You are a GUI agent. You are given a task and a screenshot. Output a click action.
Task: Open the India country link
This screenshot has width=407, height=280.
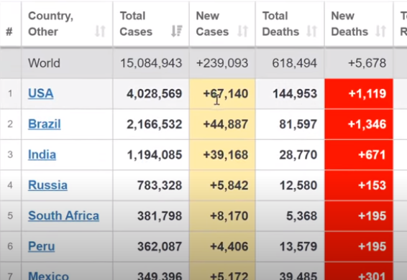coord(42,154)
